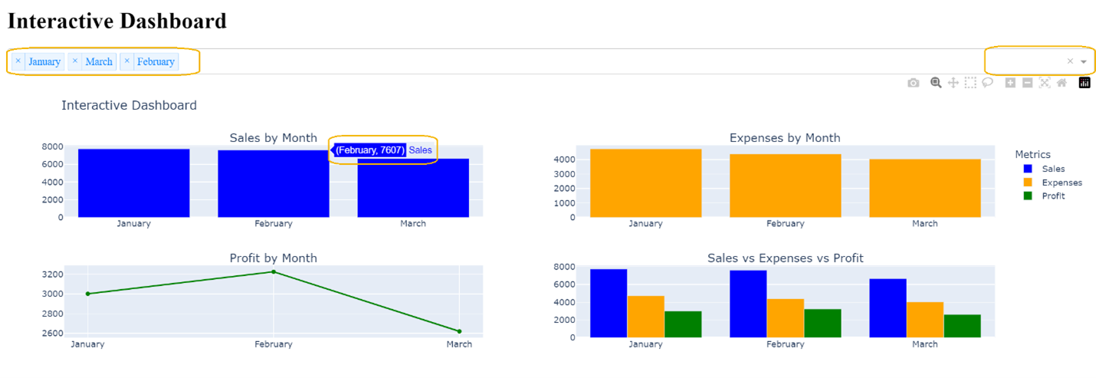Select the Zoom magnifier tool
This screenshot has height=378, width=1096.
click(x=936, y=83)
